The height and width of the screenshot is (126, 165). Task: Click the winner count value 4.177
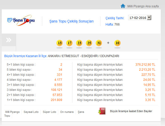coord(58,80)
